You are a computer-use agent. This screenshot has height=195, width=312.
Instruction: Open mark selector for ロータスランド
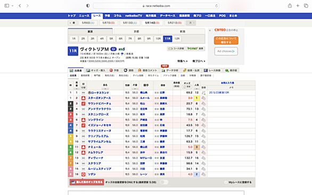point(84,93)
